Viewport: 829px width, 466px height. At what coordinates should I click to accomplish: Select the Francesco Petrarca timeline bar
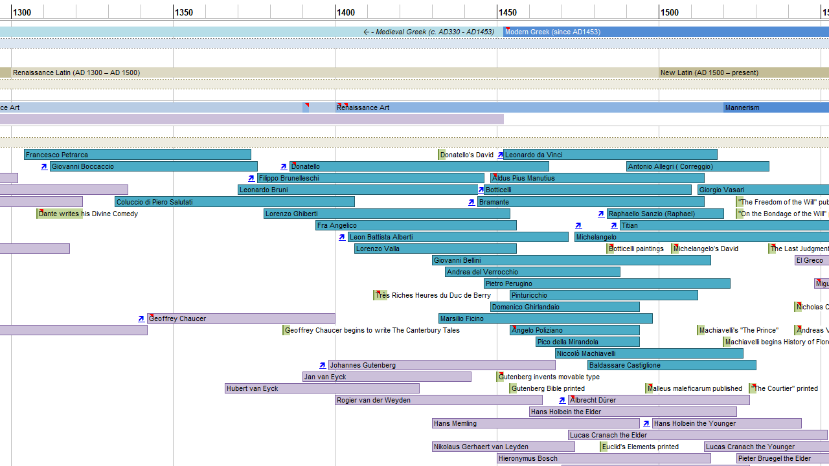pyautogui.click(x=137, y=155)
